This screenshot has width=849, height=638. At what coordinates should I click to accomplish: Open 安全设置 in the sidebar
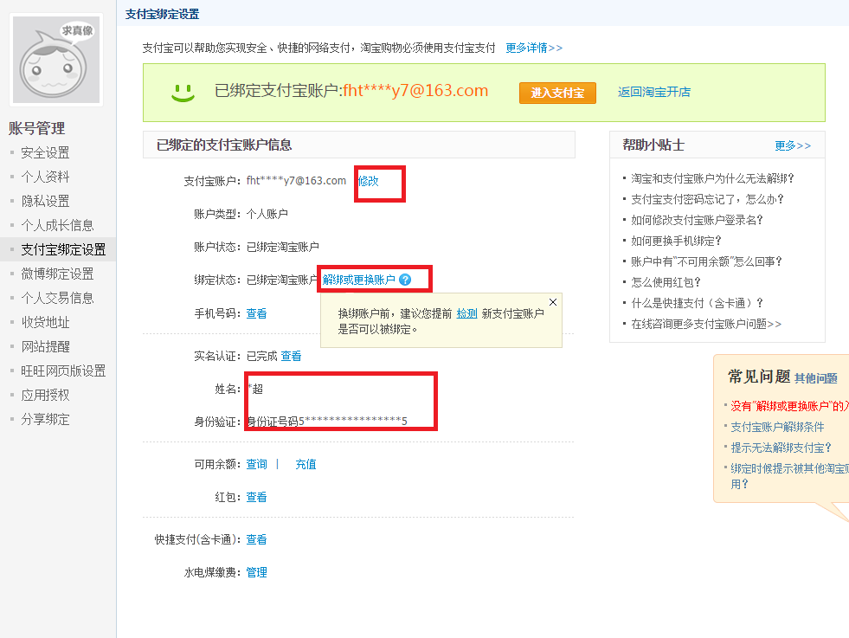[x=46, y=152]
